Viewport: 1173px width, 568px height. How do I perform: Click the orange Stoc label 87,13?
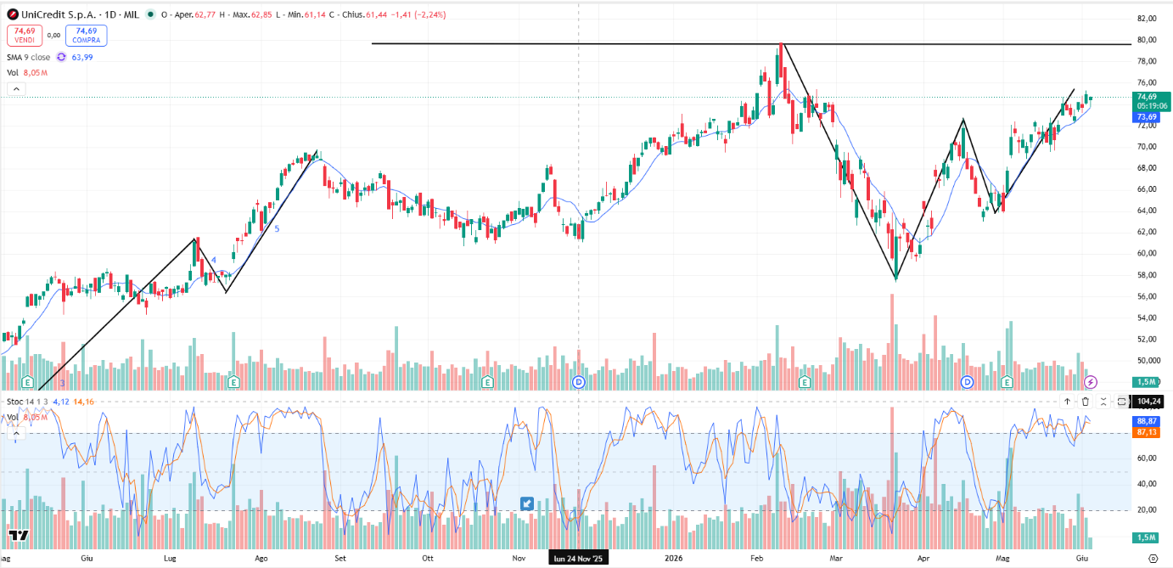point(1147,432)
